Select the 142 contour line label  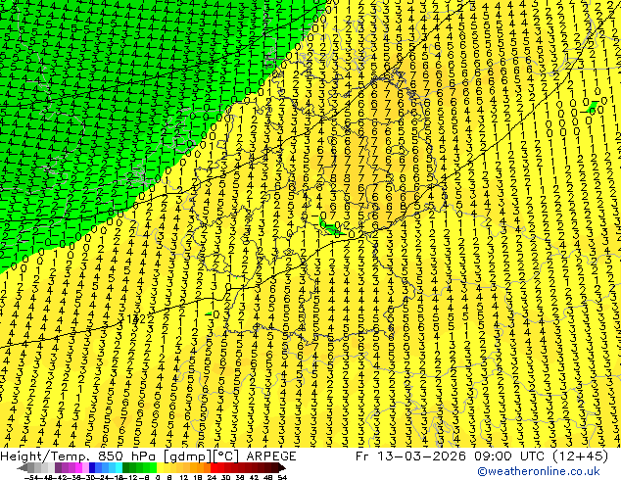point(136,319)
